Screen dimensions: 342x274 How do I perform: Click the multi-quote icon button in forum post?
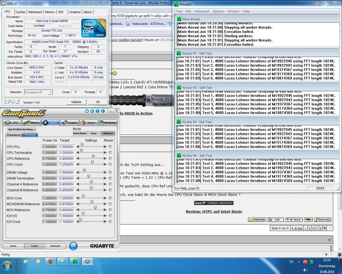[308, 220]
